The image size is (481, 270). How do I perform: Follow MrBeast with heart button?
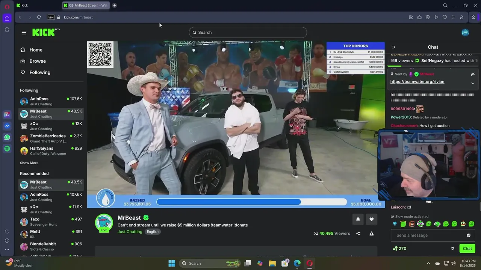[372, 219]
